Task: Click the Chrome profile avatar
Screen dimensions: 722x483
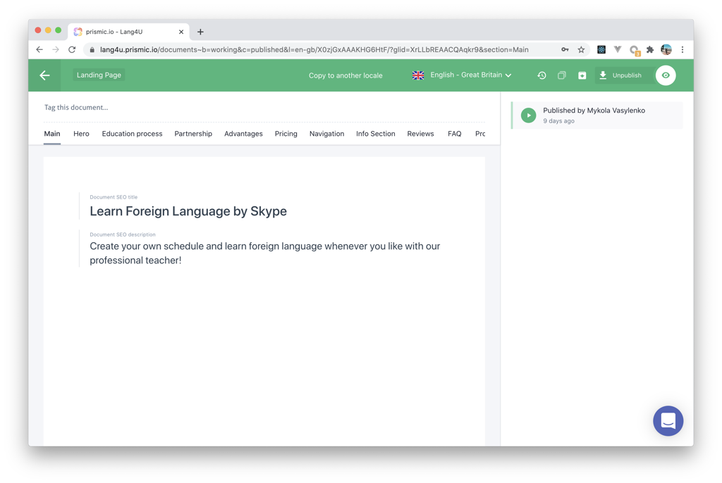Action: click(666, 50)
